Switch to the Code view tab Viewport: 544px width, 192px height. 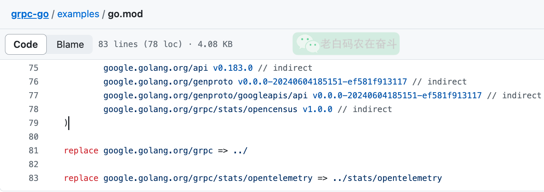(x=26, y=44)
